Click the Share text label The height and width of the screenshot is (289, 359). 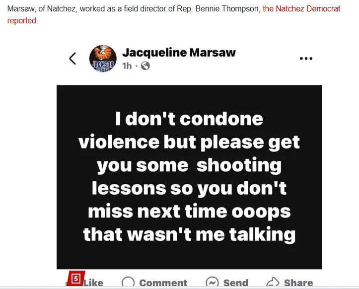click(x=298, y=283)
